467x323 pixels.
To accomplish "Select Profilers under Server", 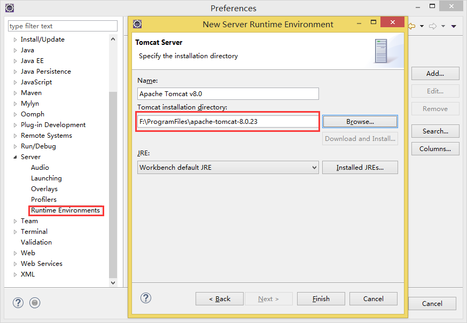I will pyautogui.click(x=44, y=200).
